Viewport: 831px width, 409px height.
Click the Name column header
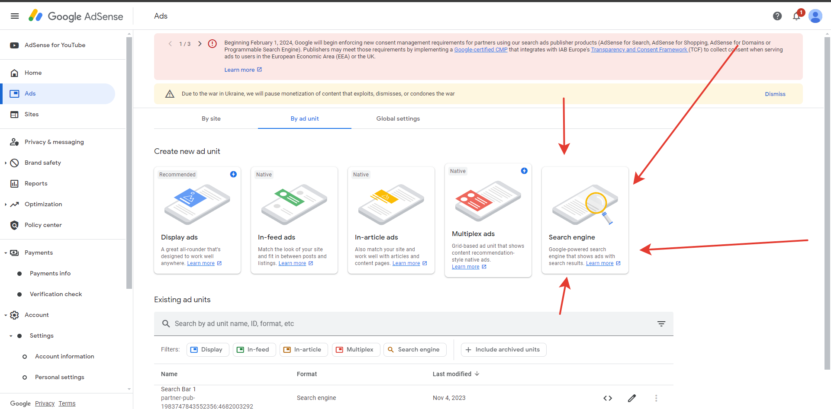pos(169,374)
